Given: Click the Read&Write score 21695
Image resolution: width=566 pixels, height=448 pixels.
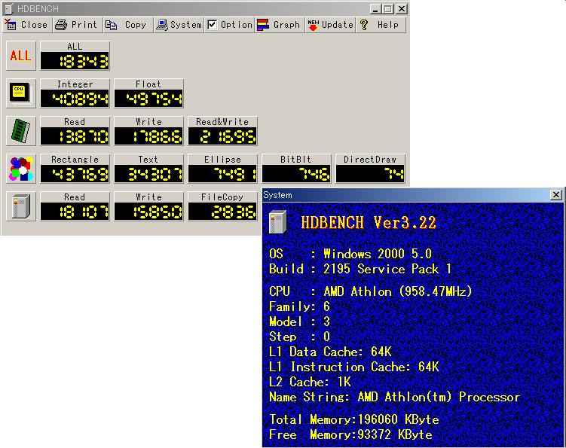Looking at the screenshot, I should click(223, 136).
